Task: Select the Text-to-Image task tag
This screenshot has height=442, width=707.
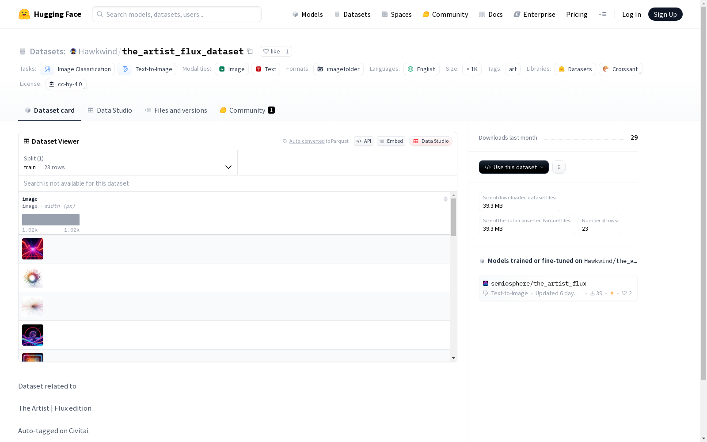Action: 147,69
